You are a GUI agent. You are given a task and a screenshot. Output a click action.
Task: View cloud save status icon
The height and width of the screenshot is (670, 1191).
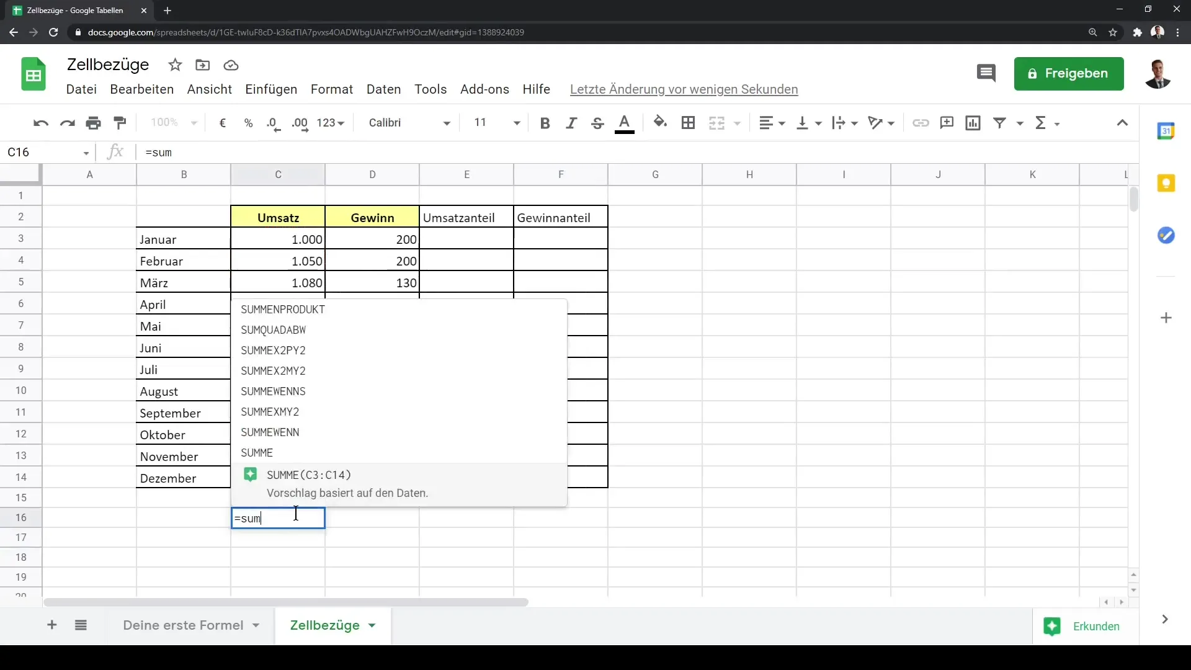tap(231, 65)
